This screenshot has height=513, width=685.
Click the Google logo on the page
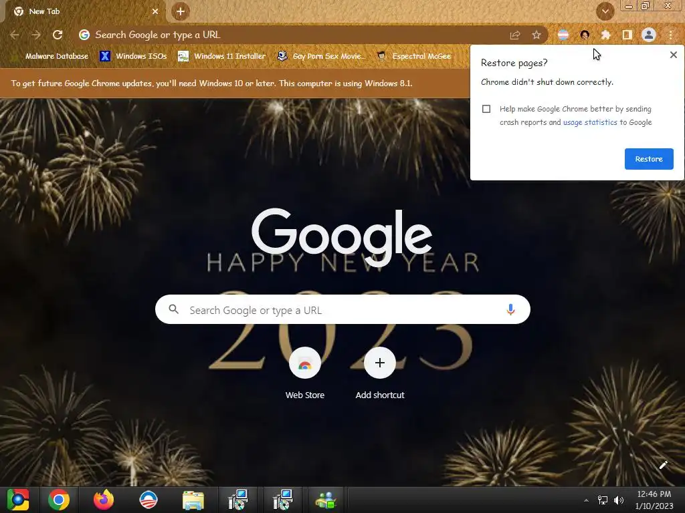tap(342, 236)
